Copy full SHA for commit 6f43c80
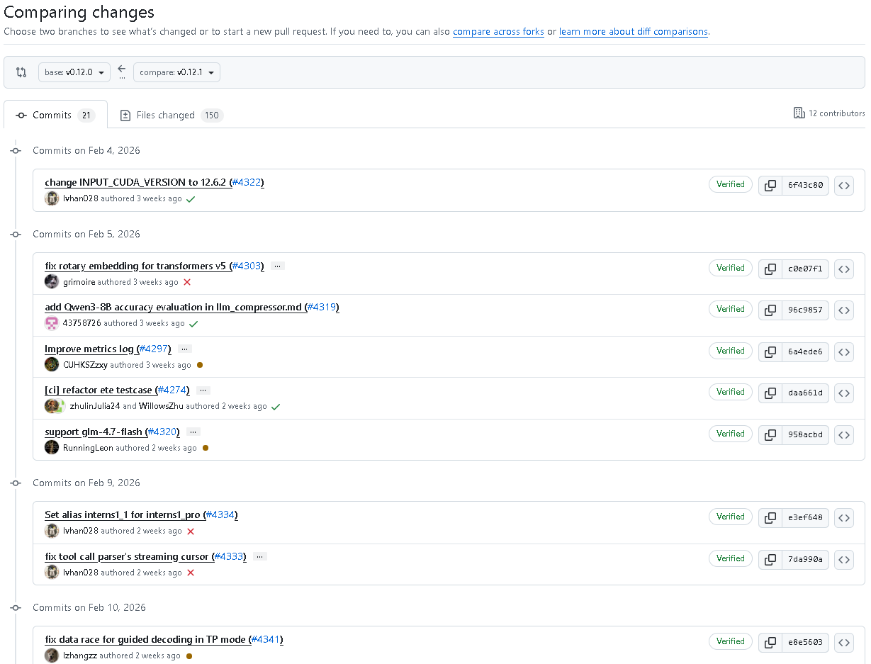The image size is (871, 664). 770,186
